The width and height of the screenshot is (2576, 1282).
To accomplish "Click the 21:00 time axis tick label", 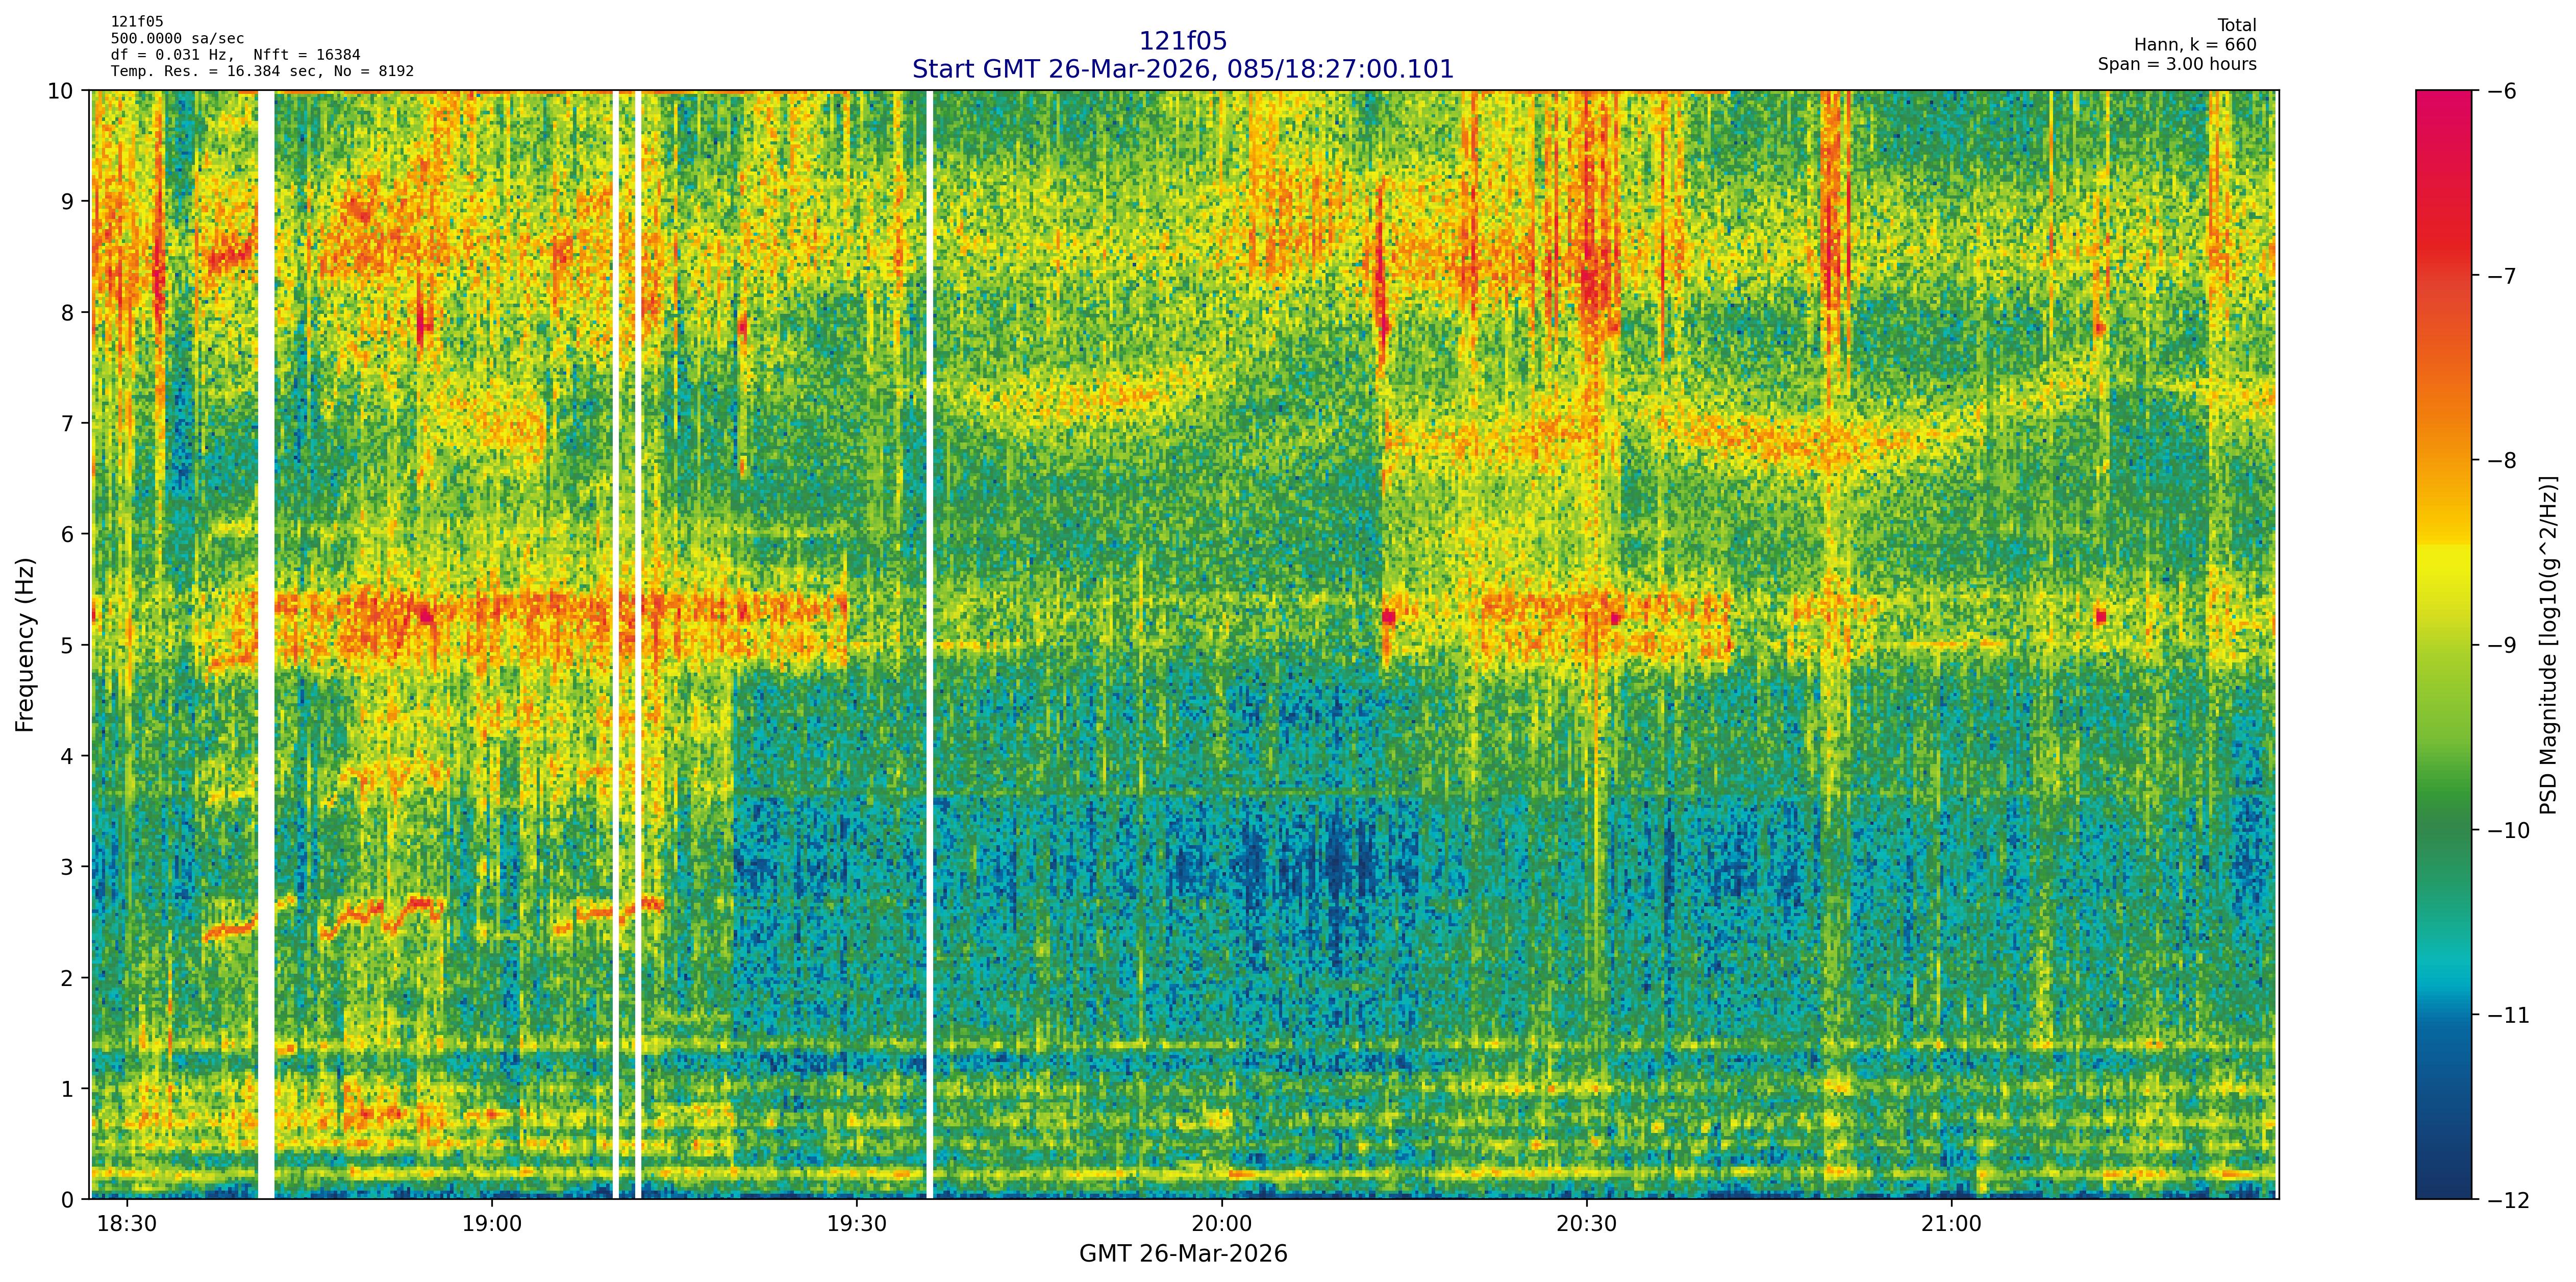I will click(1951, 1225).
